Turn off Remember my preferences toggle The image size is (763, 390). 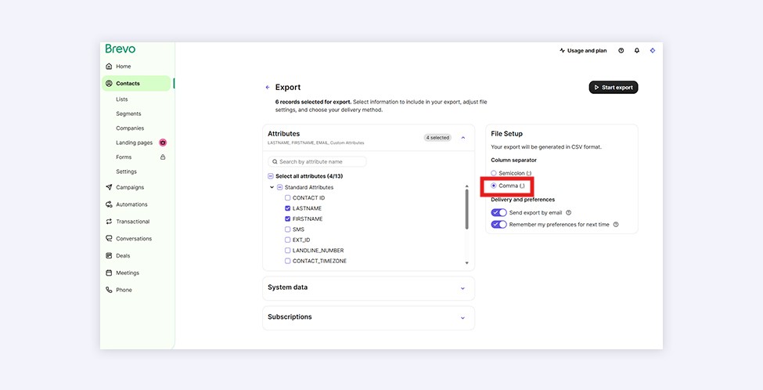(x=498, y=225)
